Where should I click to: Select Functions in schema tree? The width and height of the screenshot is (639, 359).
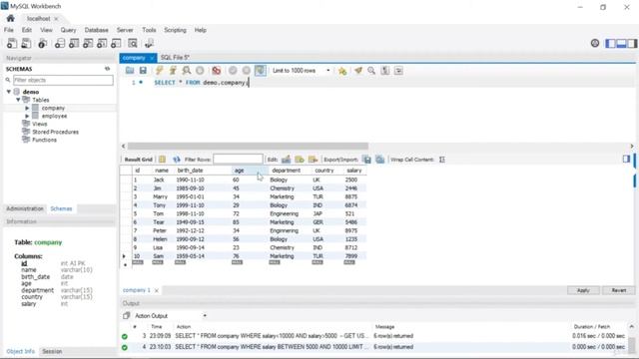(44, 140)
